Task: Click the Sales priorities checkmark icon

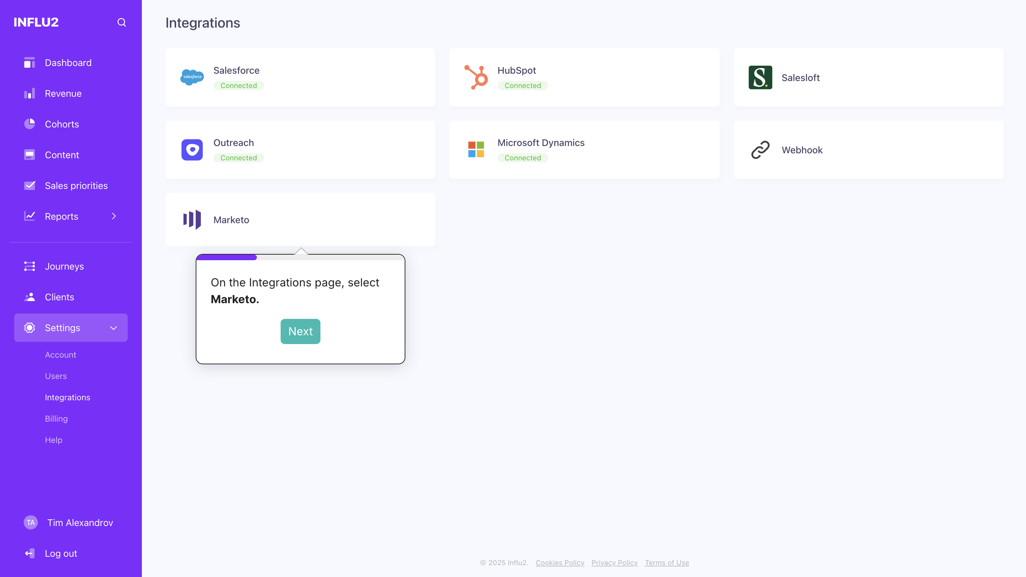Action: (29, 185)
